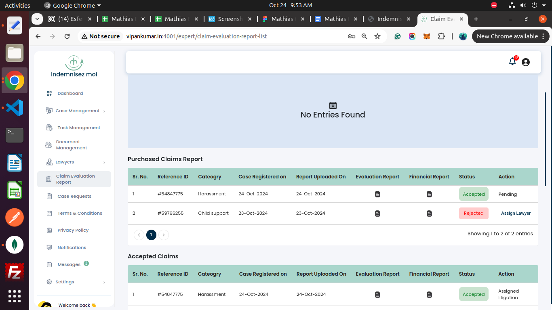Click the Assign Lawyer link
The width and height of the screenshot is (552, 310).
pyautogui.click(x=516, y=213)
